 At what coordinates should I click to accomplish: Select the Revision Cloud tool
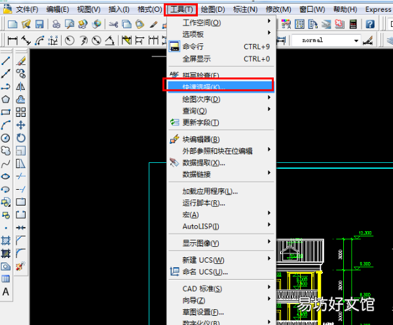[5, 151]
